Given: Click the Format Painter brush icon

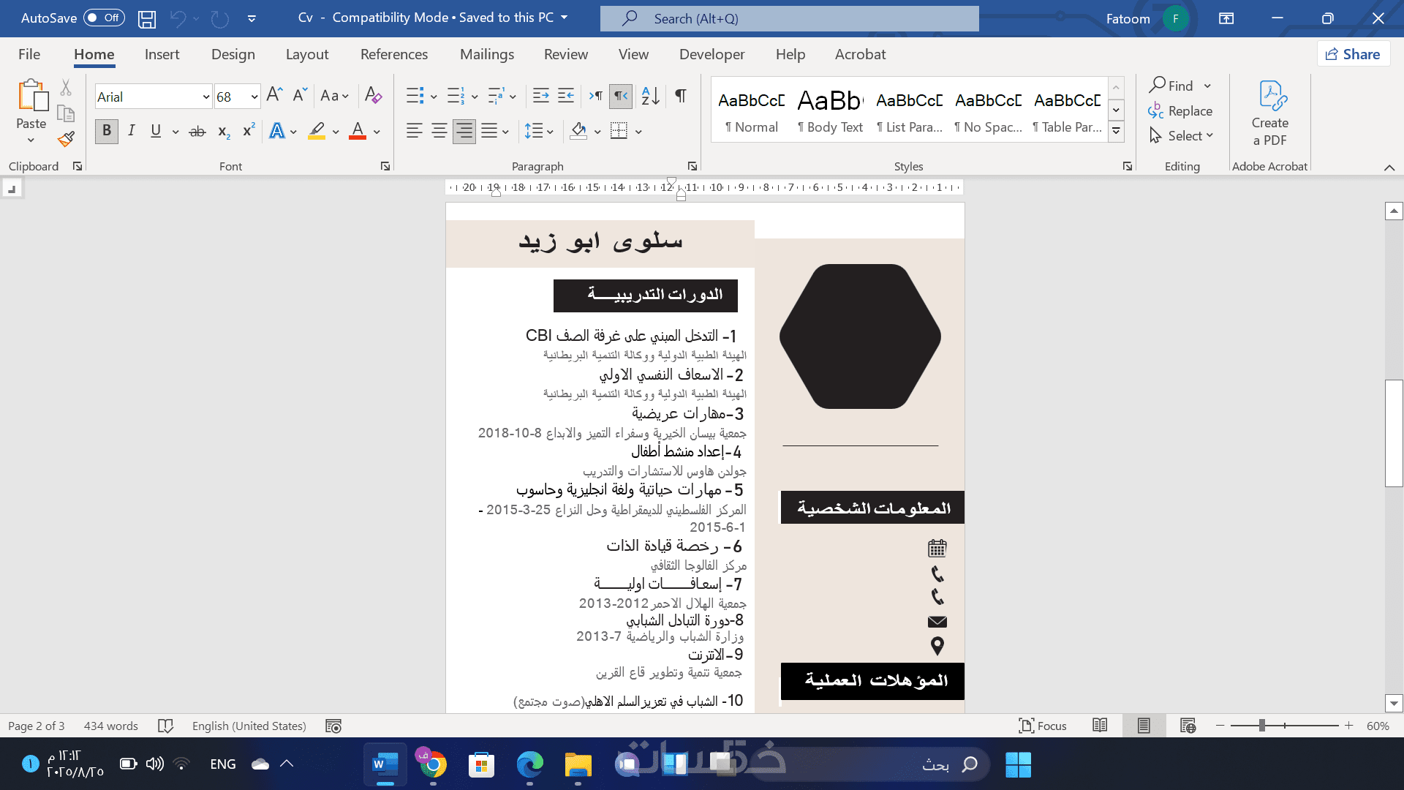Looking at the screenshot, I should pos(67,139).
